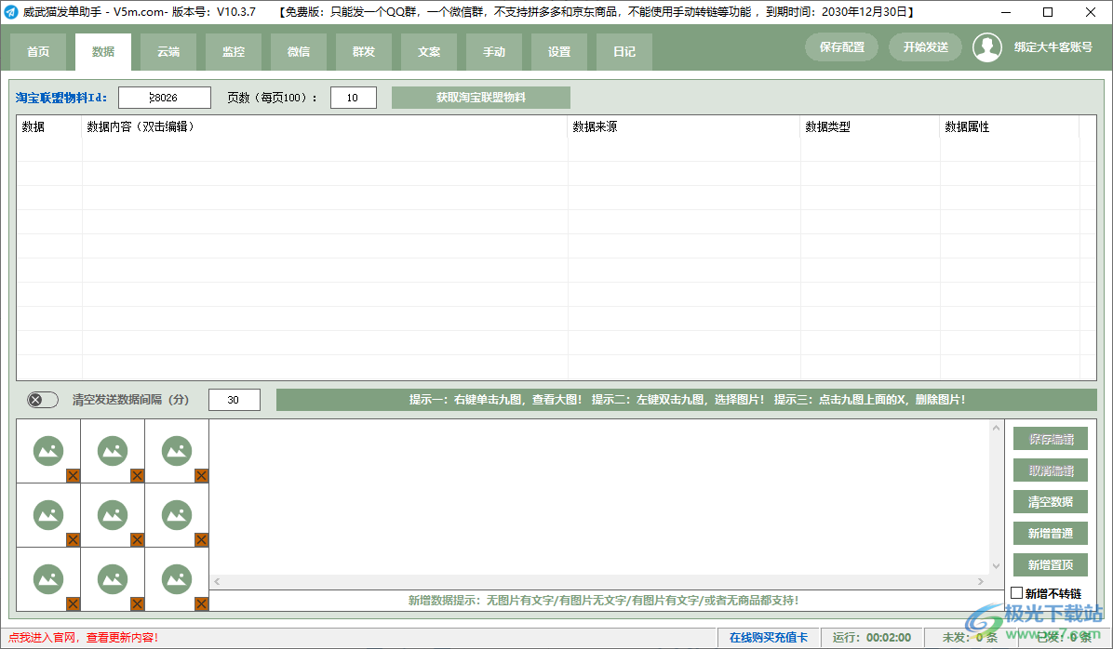Viewport: 1113px width, 649px height.
Task: Select the center image placeholder in the nine-grid
Action: tap(113, 515)
